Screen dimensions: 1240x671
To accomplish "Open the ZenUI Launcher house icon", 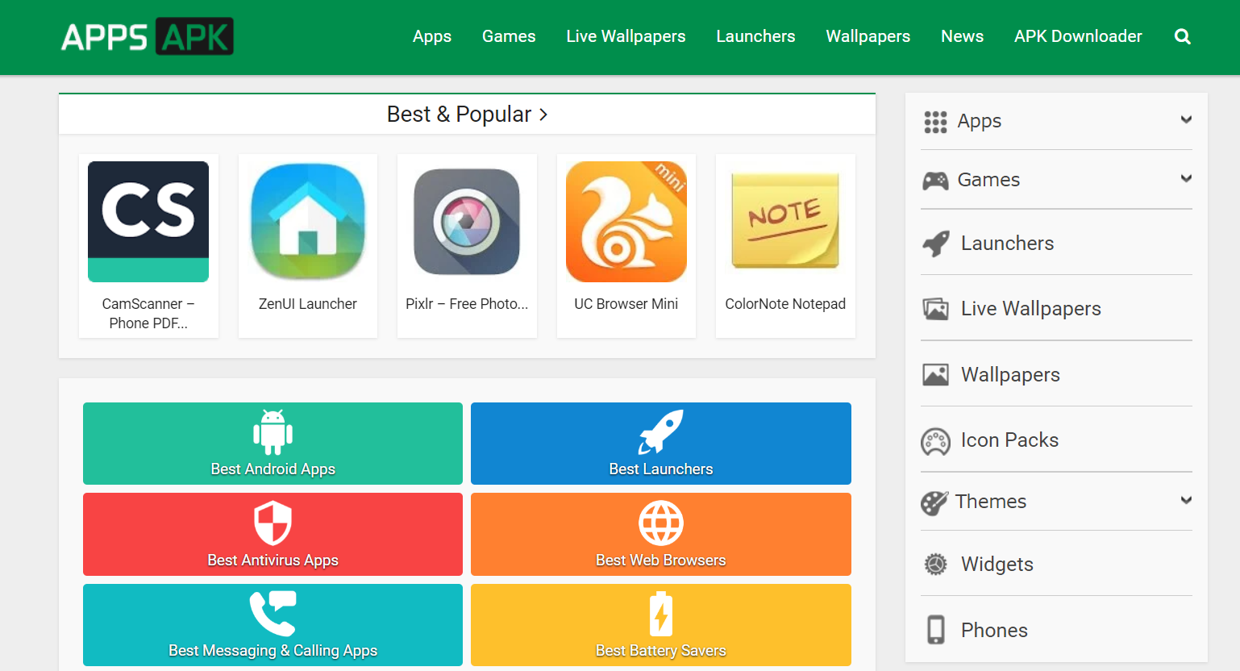I will pos(307,222).
